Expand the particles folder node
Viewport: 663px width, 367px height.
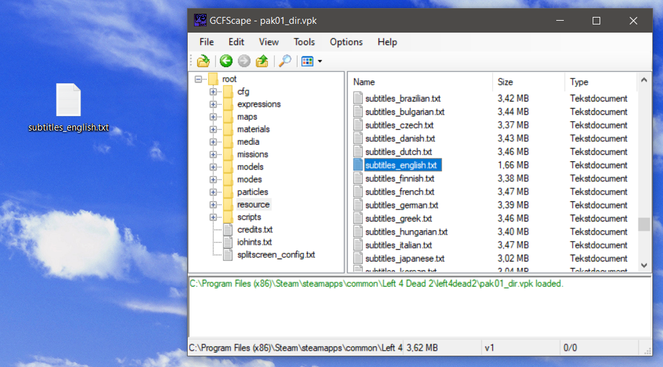[x=213, y=192]
